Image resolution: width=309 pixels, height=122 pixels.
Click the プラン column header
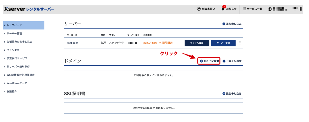[112, 35]
